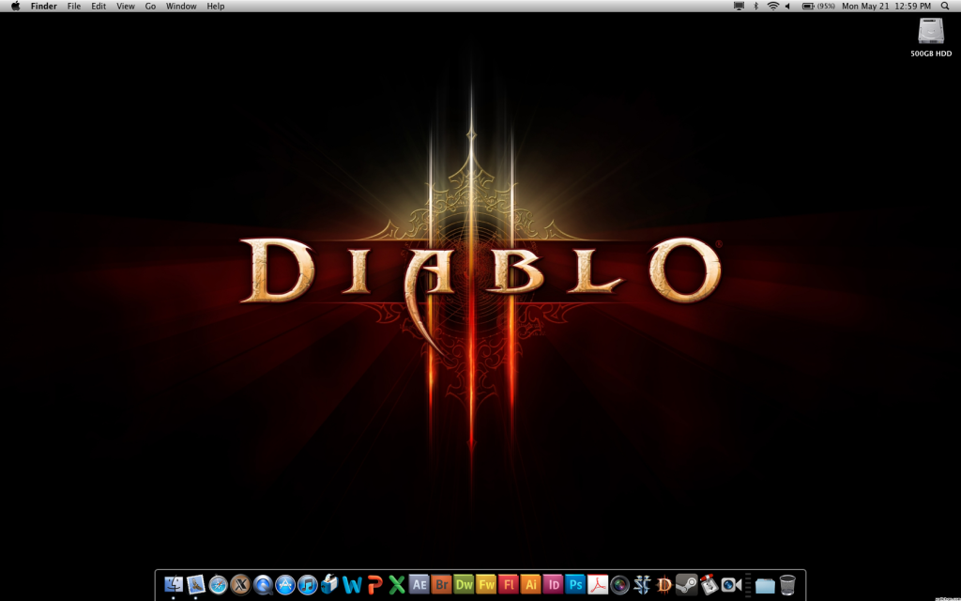Open Spotlight search magnifier

click(945, 7)
